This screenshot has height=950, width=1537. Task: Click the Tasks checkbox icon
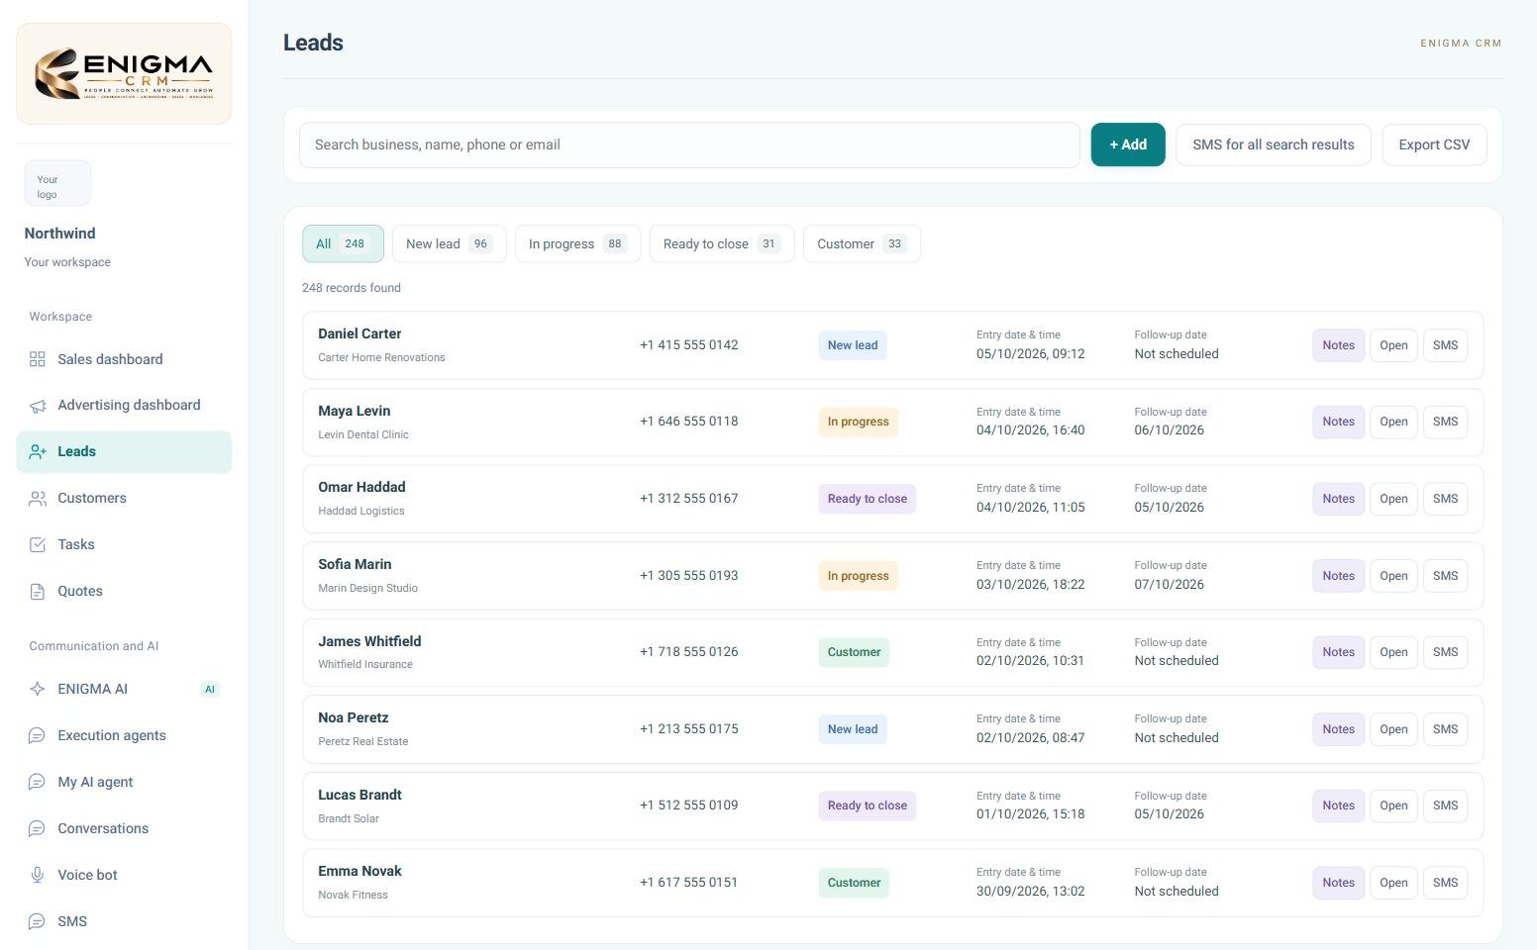[x=38, y=545]
